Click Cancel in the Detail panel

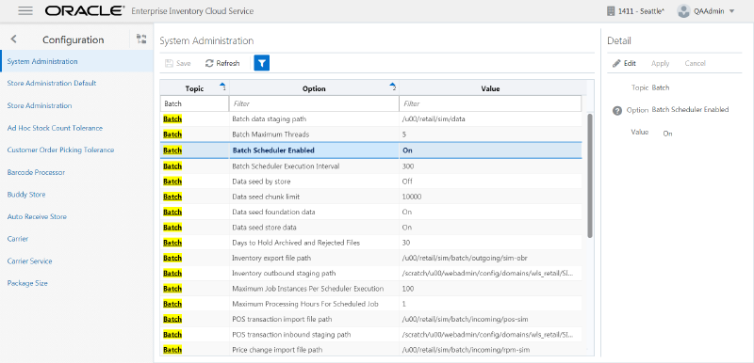[695, 63]
